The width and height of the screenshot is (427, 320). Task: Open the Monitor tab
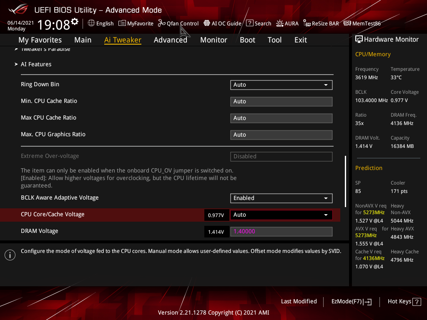click(x=213, y=40)
